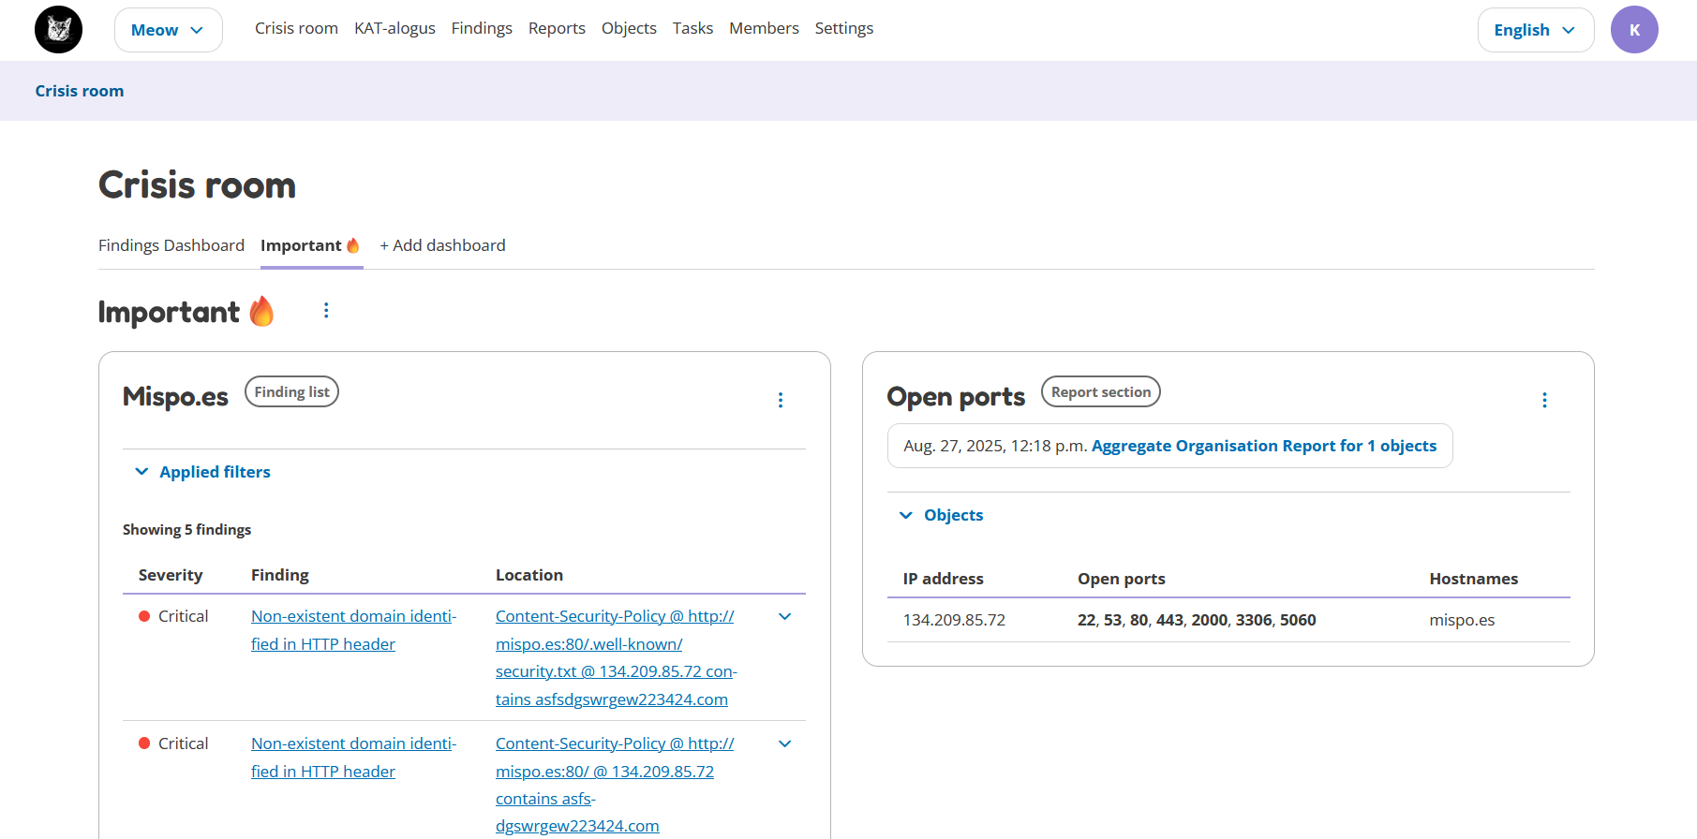Expand the Applied filters section

click(x=202, y=472)
